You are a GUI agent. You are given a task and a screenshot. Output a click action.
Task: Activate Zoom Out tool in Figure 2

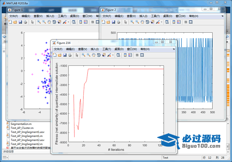coord(137,22)
